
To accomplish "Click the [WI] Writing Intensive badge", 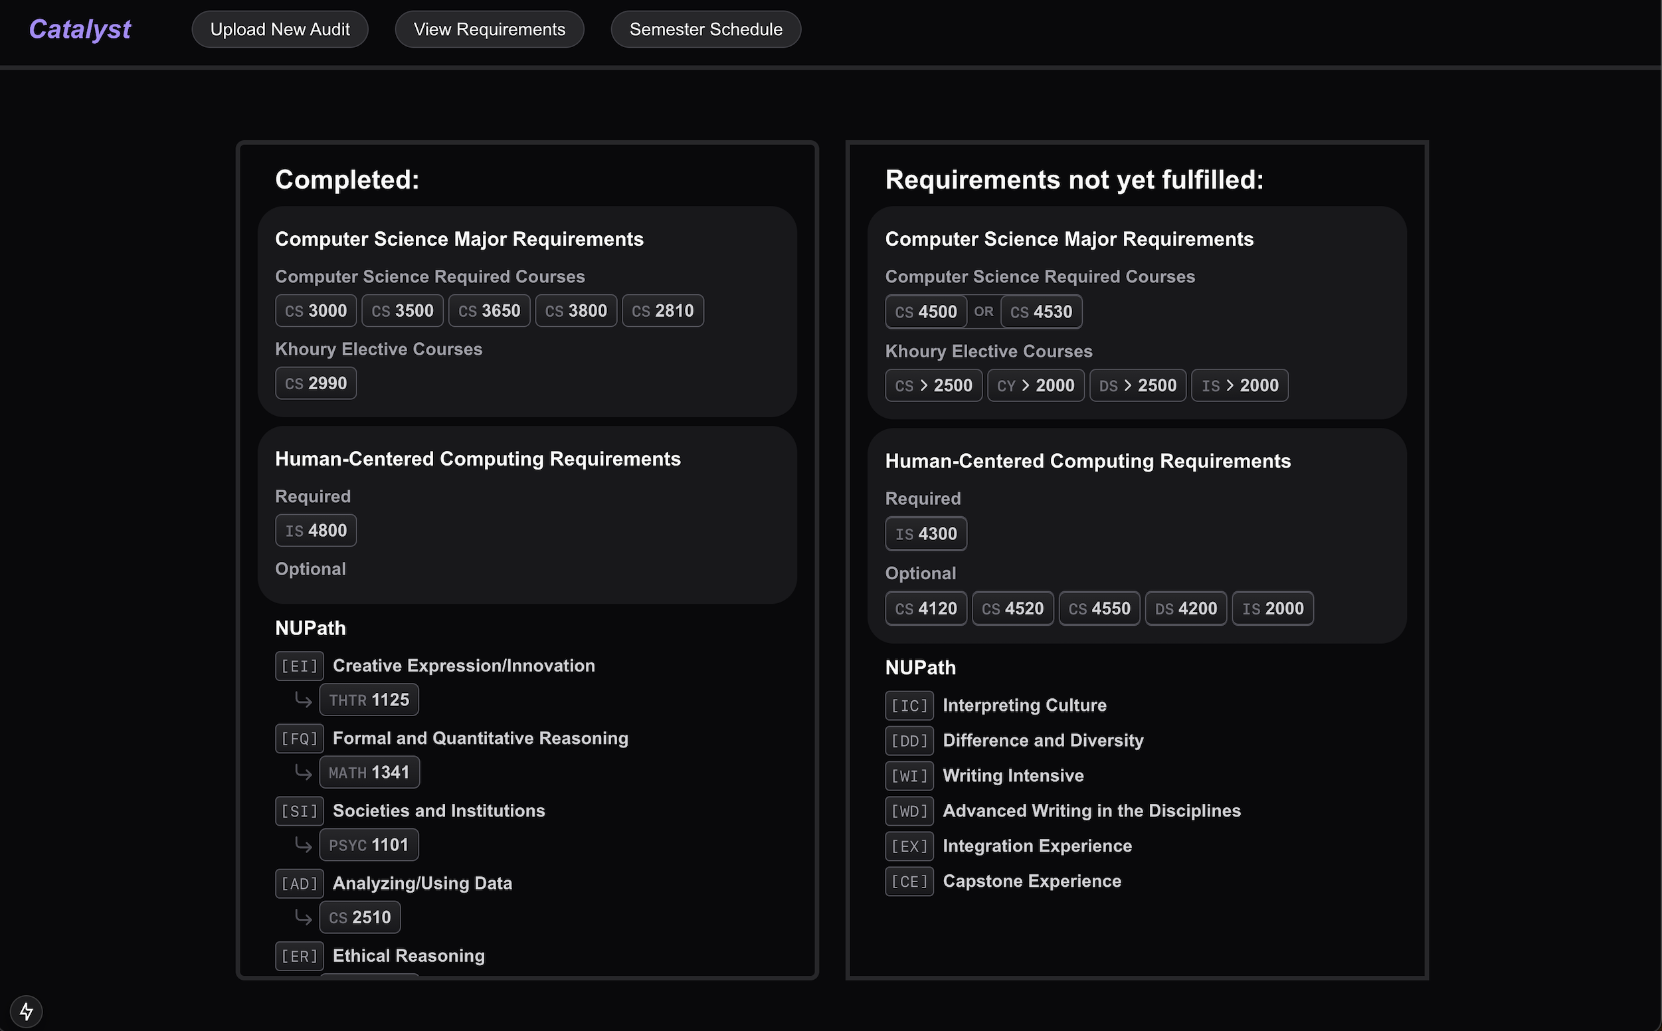I will point(909,775).
